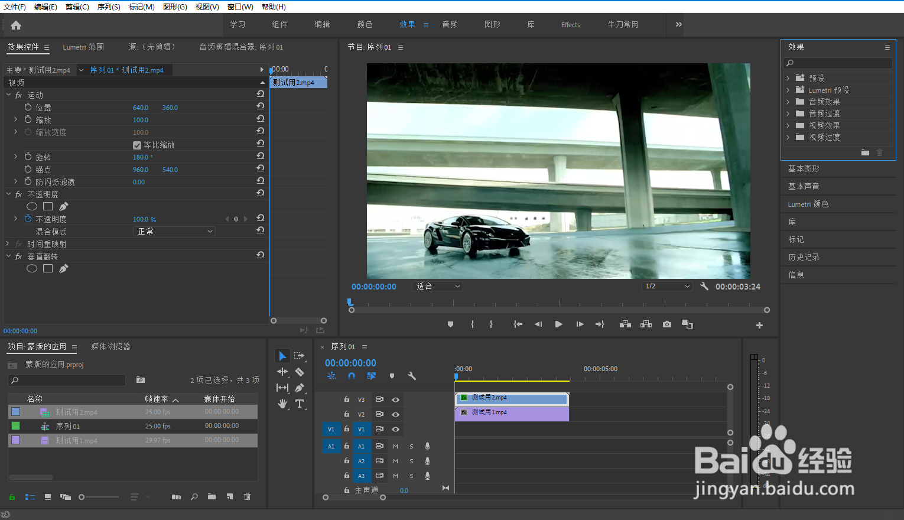Toggle V3 track output eye
Viewport: 904px width, 520px height.
(396, 399)
